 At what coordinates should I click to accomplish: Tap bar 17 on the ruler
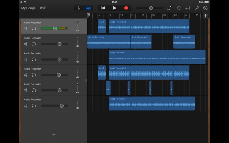[x=132, y=15]
